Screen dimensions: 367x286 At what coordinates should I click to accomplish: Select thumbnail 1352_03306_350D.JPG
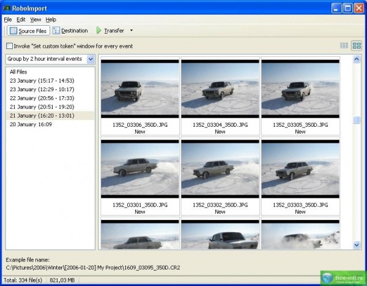(139, 89)
